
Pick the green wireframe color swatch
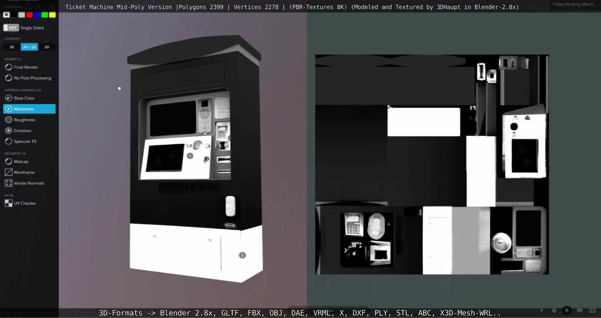[45, 15]
